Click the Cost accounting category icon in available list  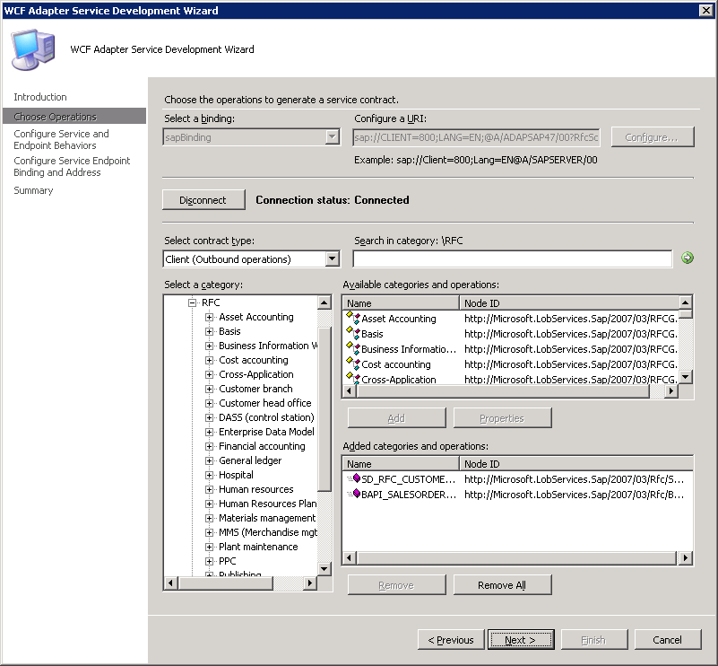(353, 364)
